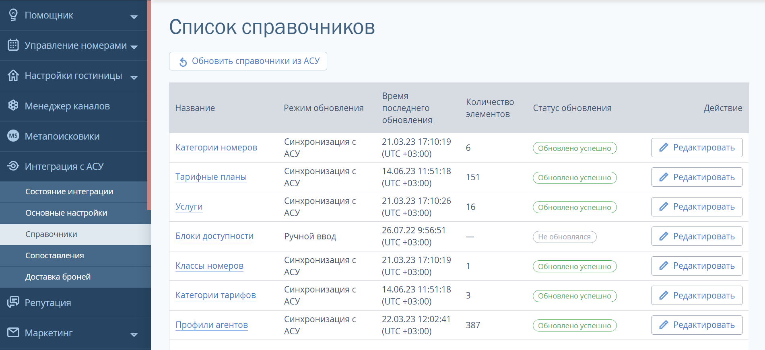Click Обновить справочники из АСУ button
The width and height of the screenshot is (765, 350).
coord(248,61)
